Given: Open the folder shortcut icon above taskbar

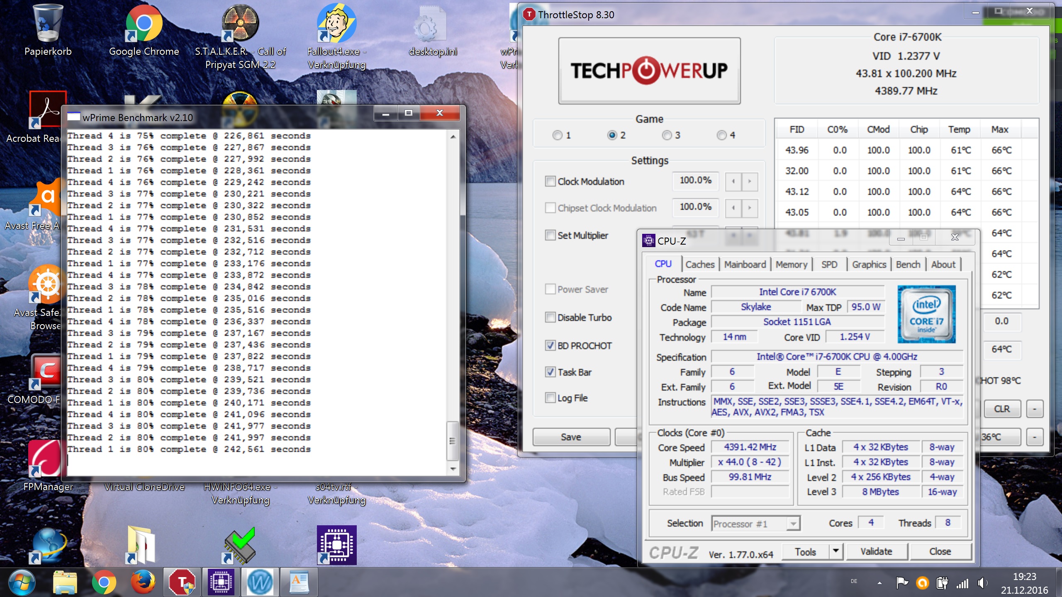Looking at the screenshot, I should coord(141,545).
